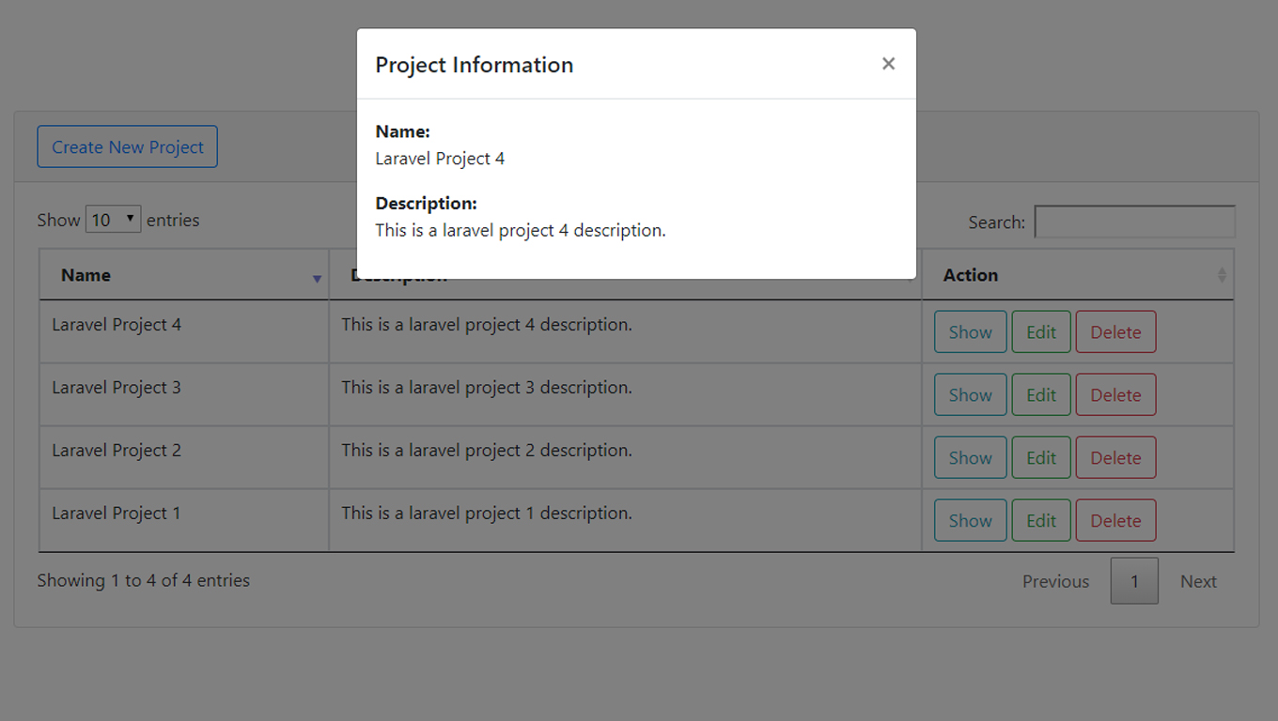The width and height of the screenshot is (1278, 721).
Task: Show details for Laravel Project 4
Action: click(x=971, y=332)
